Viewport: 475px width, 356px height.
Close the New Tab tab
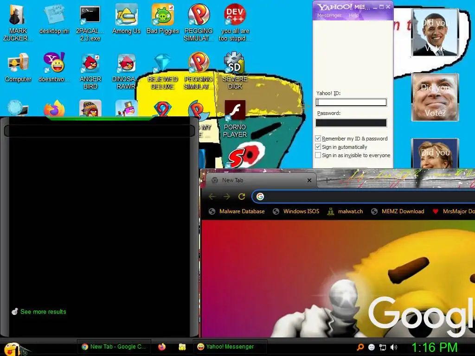point(309,180)
